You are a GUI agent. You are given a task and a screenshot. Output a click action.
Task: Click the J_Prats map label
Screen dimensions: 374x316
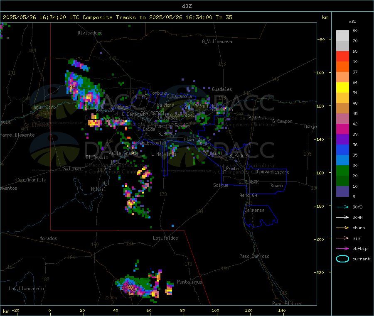click(230, 169)
